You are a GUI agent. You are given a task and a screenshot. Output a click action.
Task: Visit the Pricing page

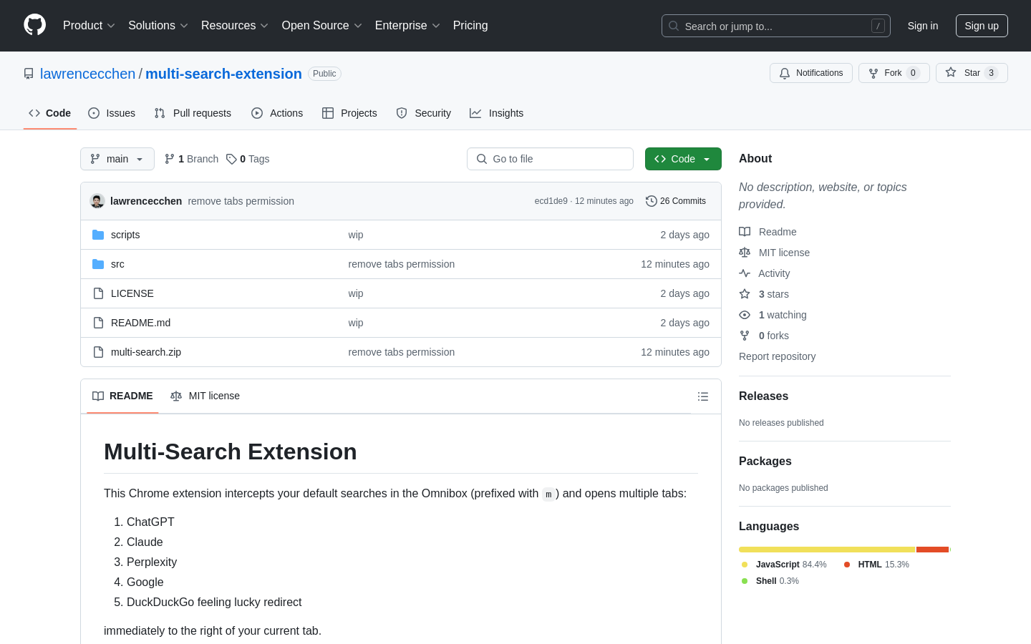click(470, 26)
